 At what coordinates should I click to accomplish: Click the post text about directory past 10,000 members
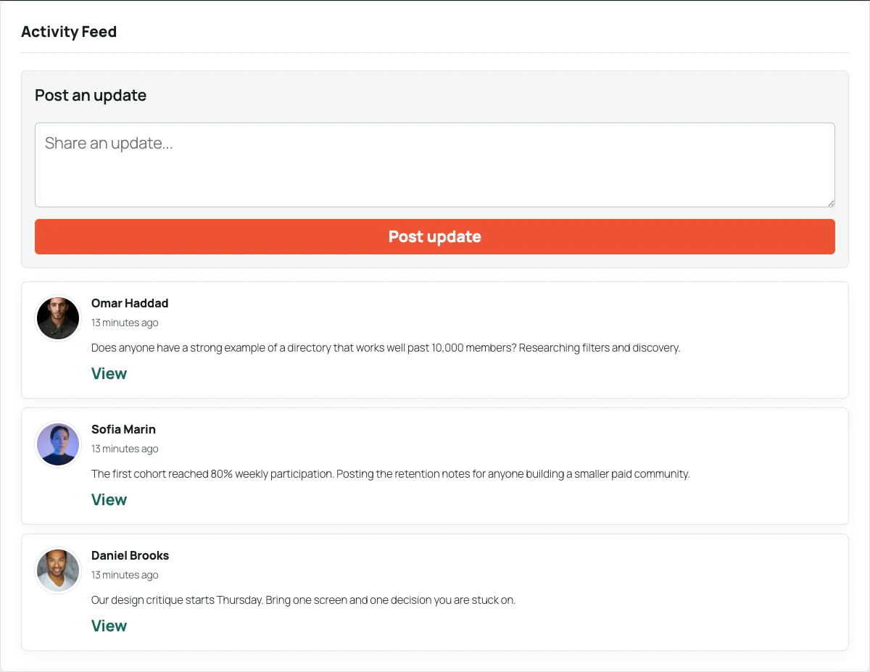[x=386, y=348]
